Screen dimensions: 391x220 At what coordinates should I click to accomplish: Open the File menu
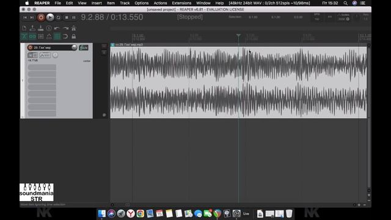pos(57,3)
